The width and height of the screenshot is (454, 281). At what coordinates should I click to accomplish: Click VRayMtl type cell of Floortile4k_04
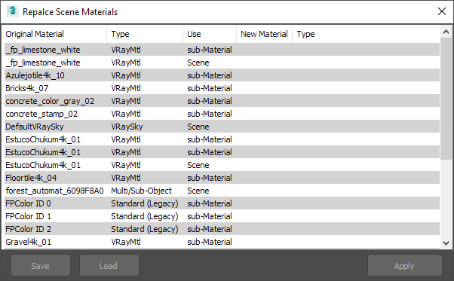[126, 178]
